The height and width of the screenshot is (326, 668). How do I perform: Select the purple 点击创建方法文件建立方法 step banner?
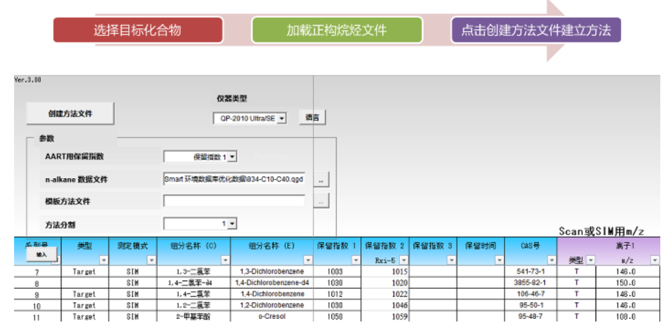point(536,30)
